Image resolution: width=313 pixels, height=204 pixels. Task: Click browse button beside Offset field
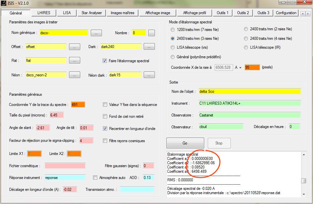(74, 47)
